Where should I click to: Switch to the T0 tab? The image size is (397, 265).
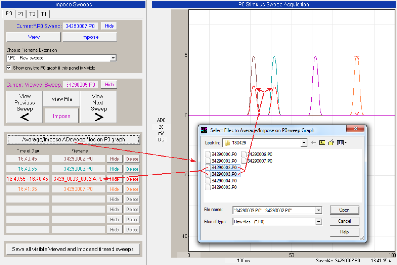[32, 14]
